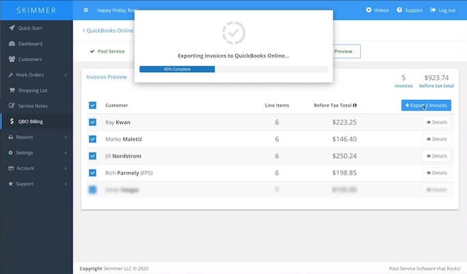The width and height of the screenshot is (467, 274).
Task: Click the 40% Complete progress bar
Action: [177, 69]
